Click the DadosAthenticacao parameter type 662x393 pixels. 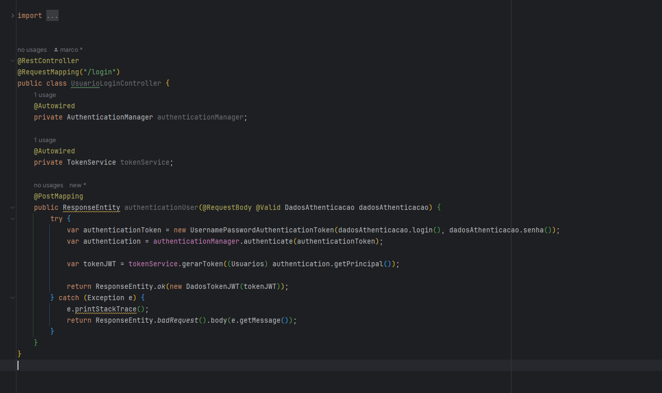tap(320, 208)
